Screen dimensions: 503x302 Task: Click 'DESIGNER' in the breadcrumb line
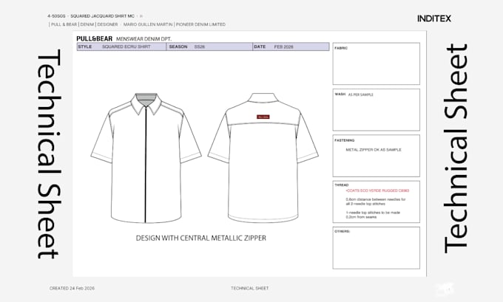point(107,24)
